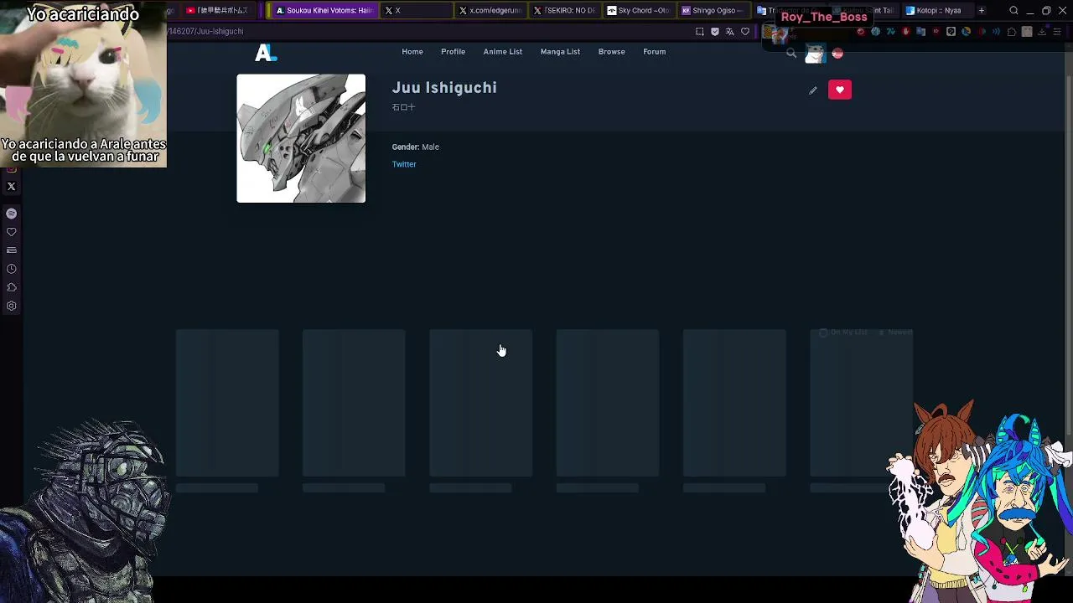The width and height of the screenshot is (1073, 603).
Task: Open the extensions cube sidebar icon
Action: (12, 287)
